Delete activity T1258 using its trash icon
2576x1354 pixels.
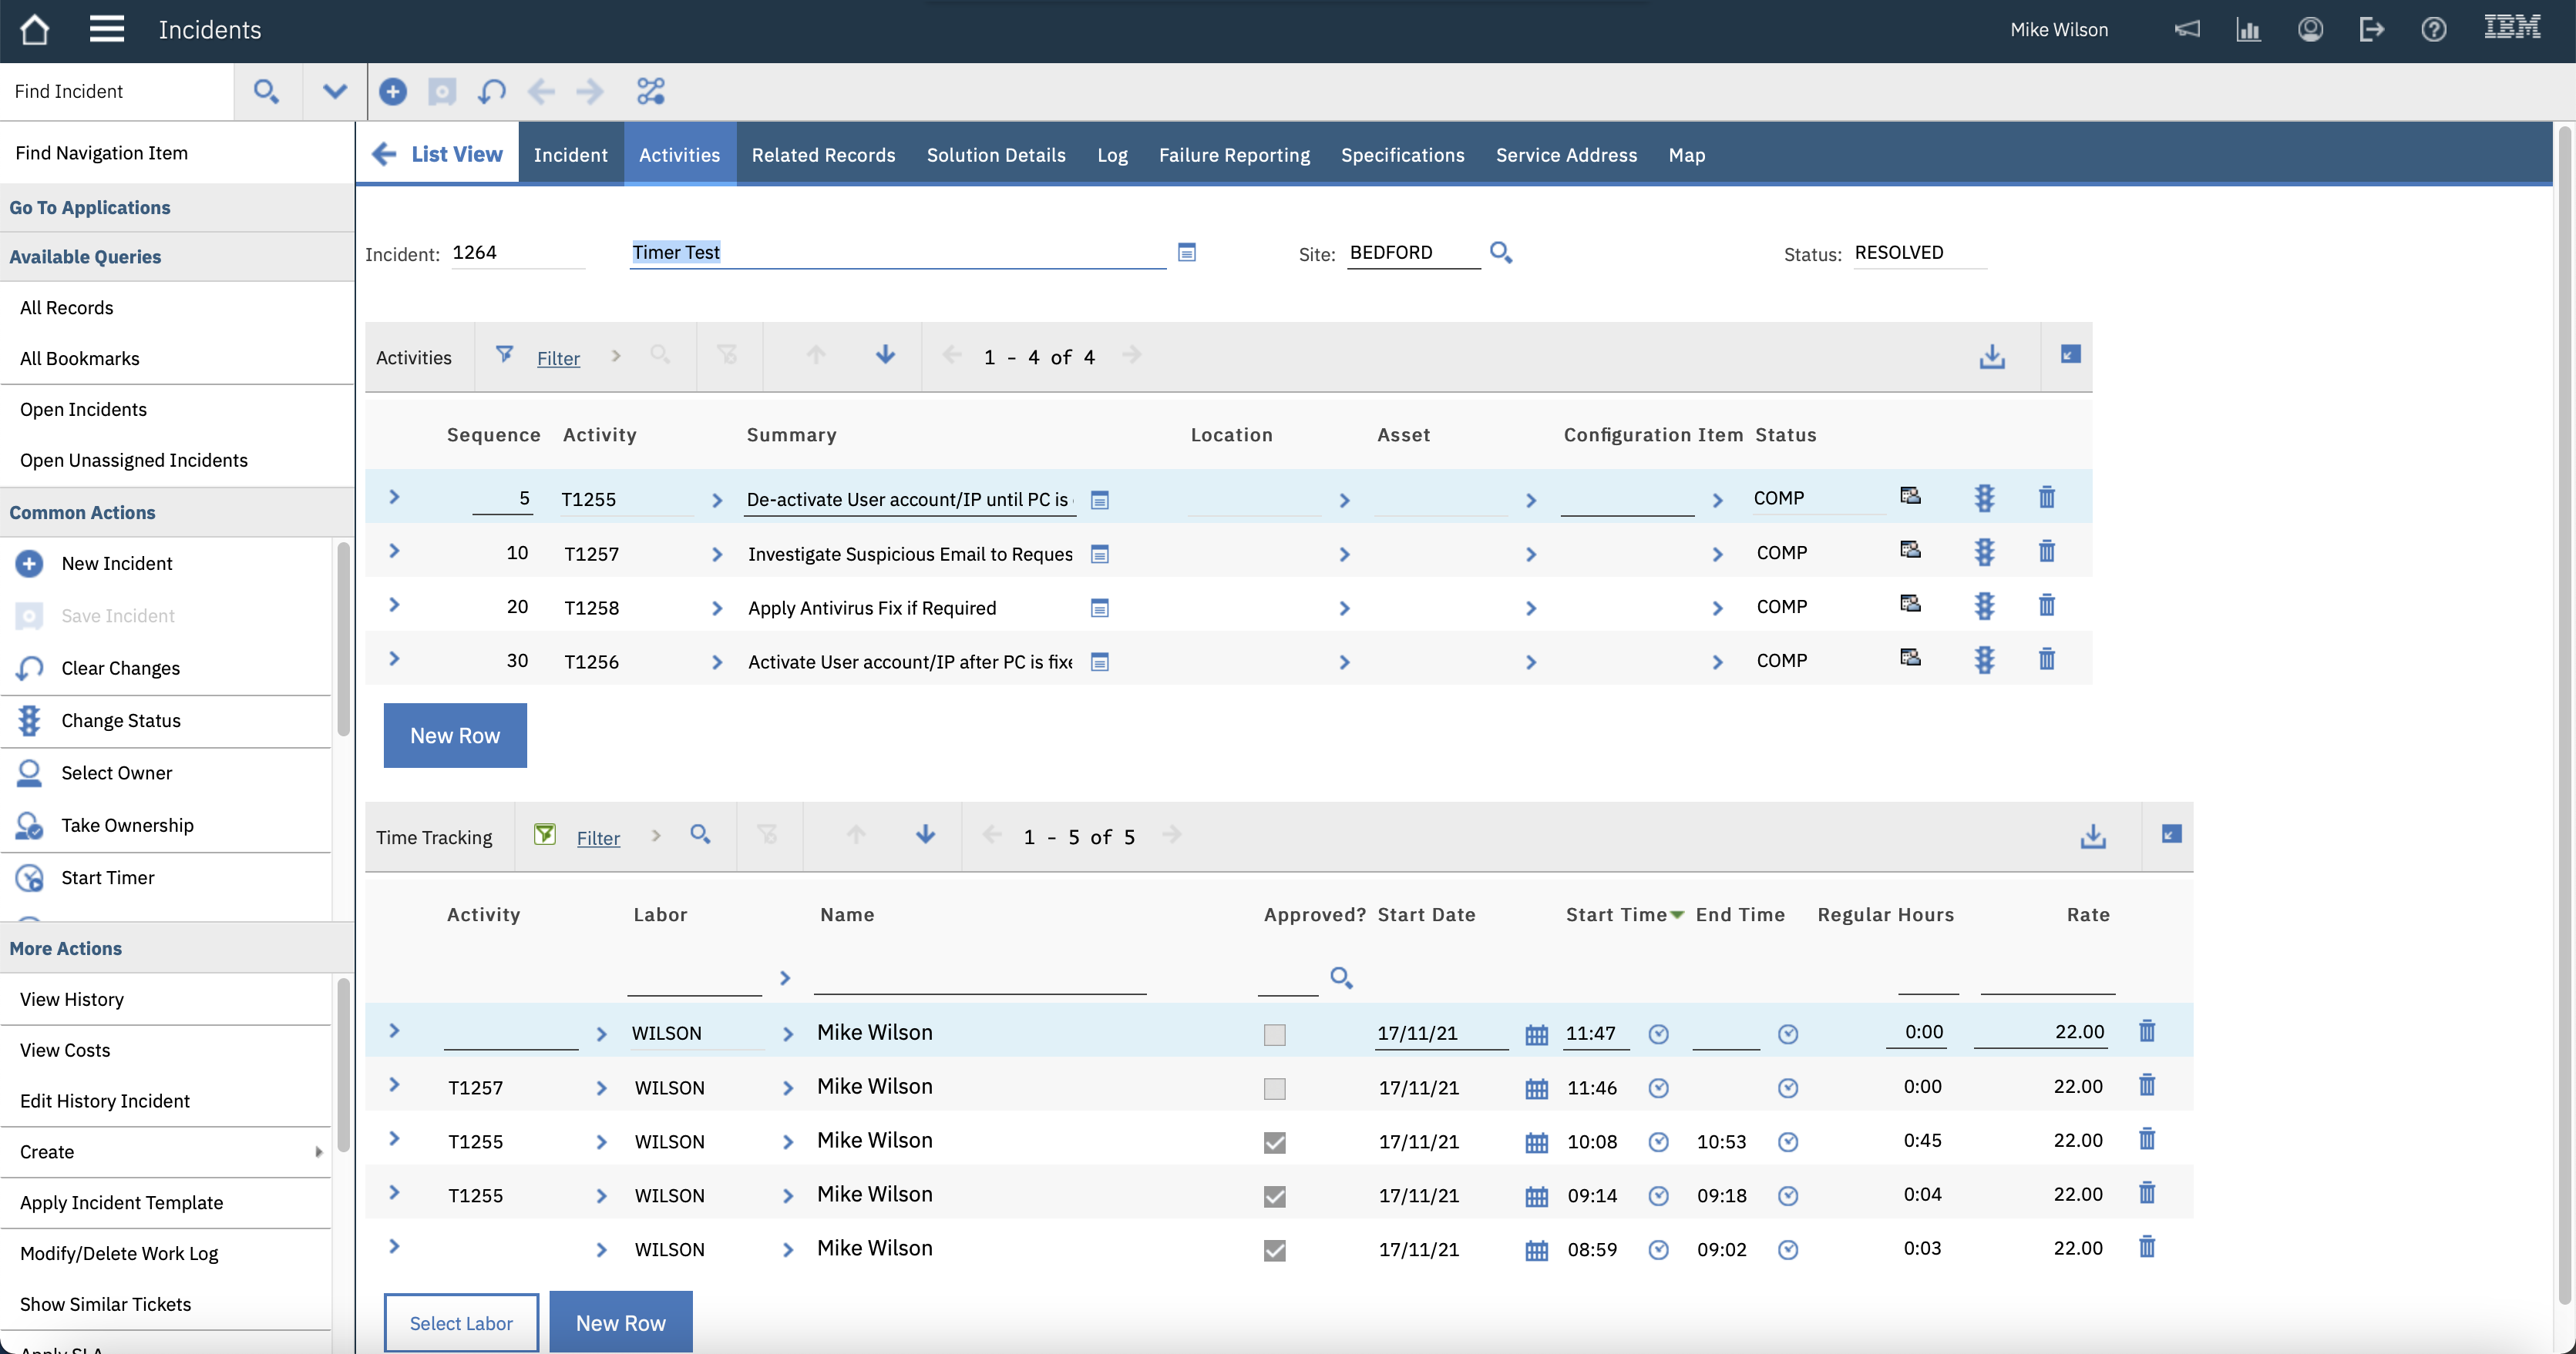(x=2047, y=605)
